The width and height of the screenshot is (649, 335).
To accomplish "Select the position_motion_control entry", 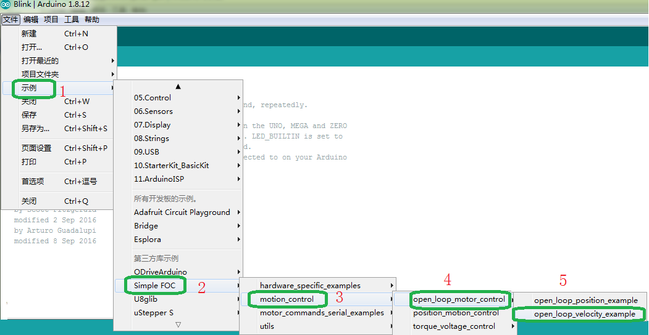I will click(455, 313).
